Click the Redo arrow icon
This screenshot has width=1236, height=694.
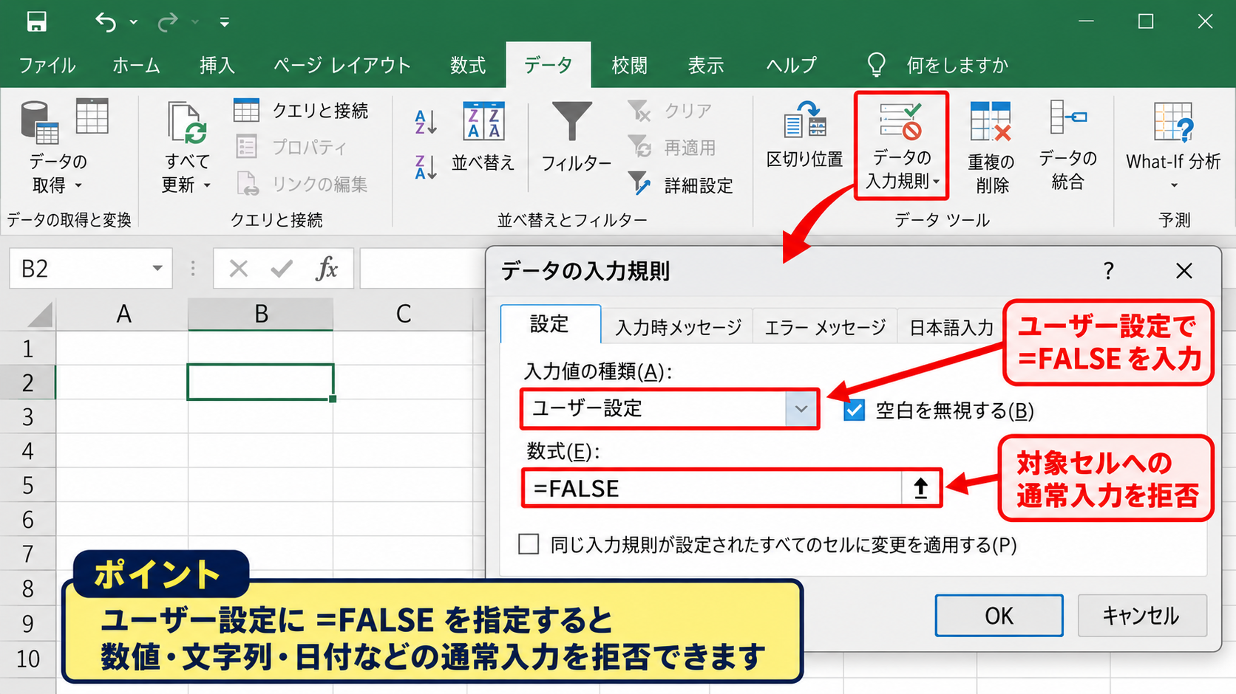[168, 23]
